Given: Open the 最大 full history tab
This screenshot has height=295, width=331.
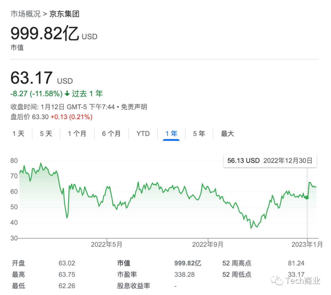Looking at the screenshot, I should [x=227, y=134].
